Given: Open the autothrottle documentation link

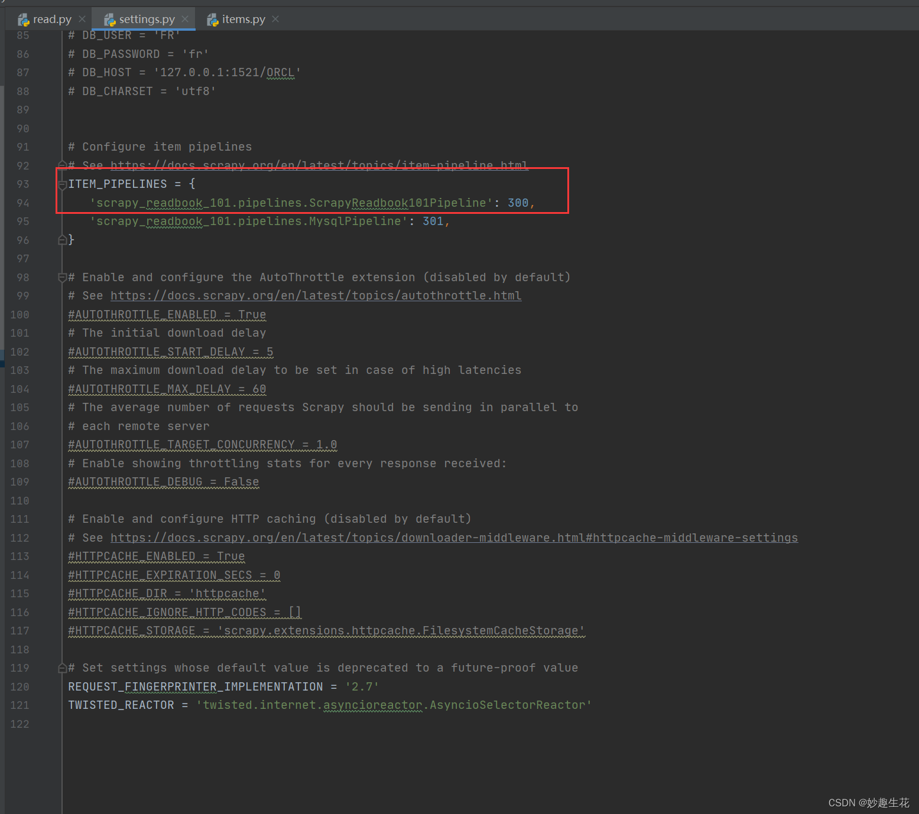Looking at the screenshot, I should (316, 295).
